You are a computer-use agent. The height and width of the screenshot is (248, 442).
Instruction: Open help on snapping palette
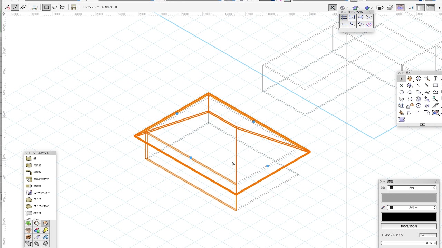pos(370,12)
